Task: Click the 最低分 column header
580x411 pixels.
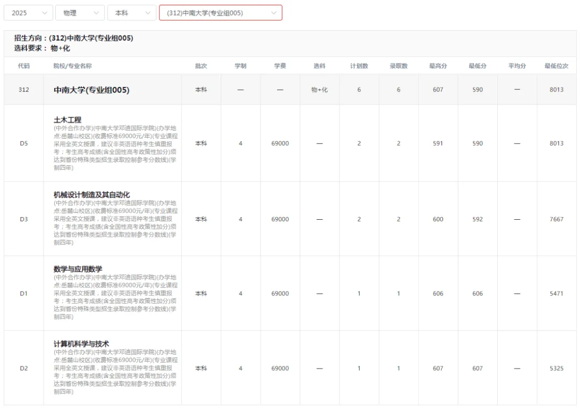Action: click(477, 66)
